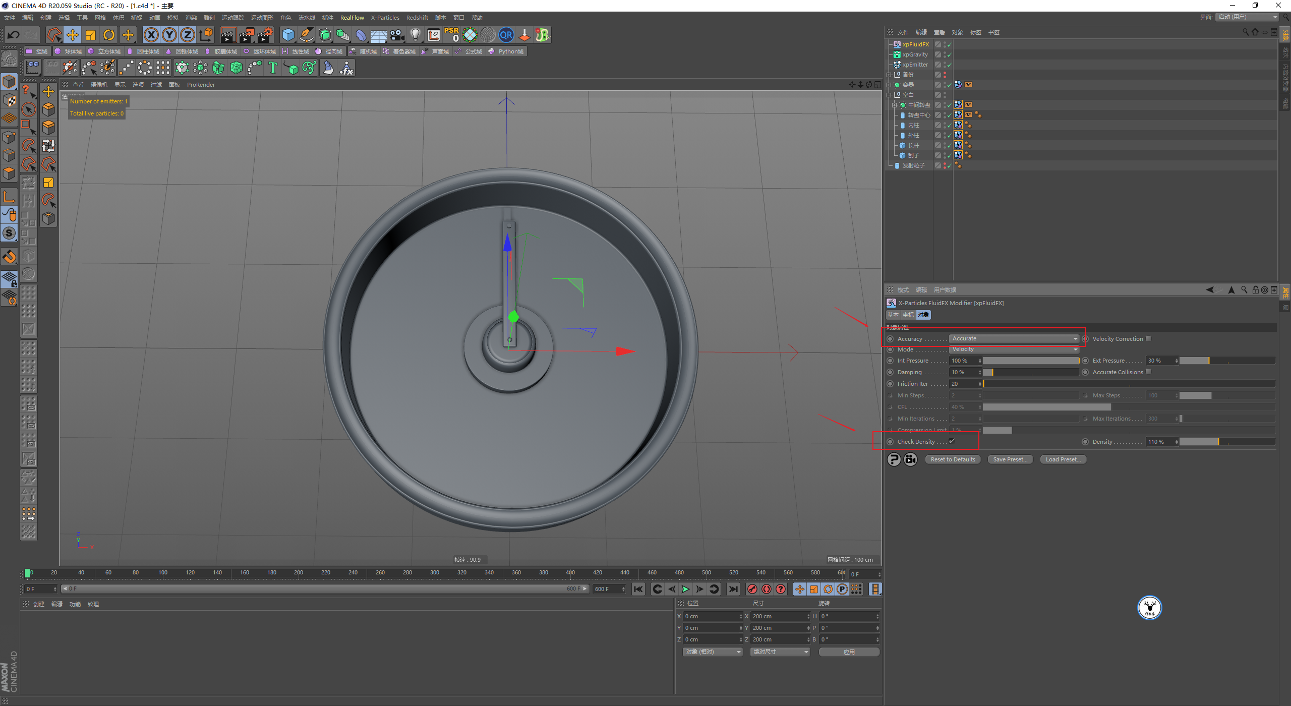This screenshot has width=1291, height=706.
Task: Click the Reset to Defaults button
Action: click(953, 459)
